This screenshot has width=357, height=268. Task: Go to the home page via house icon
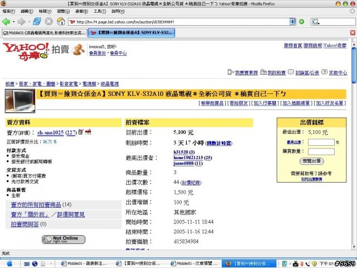[x=61, y=22]
